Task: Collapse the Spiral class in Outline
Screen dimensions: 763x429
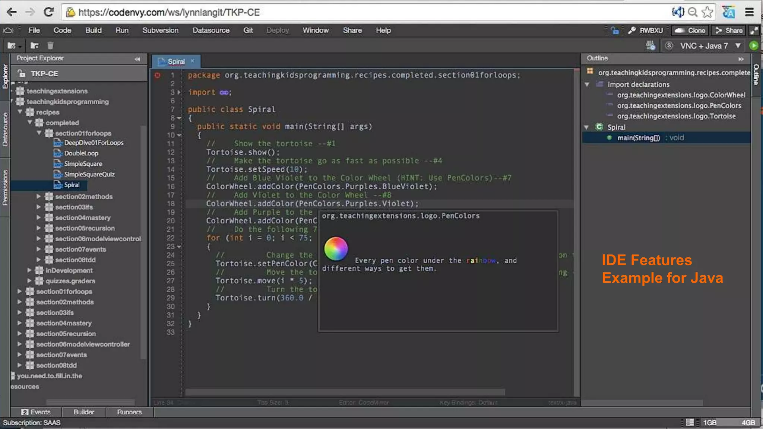Action: click(x=587, y=127)
